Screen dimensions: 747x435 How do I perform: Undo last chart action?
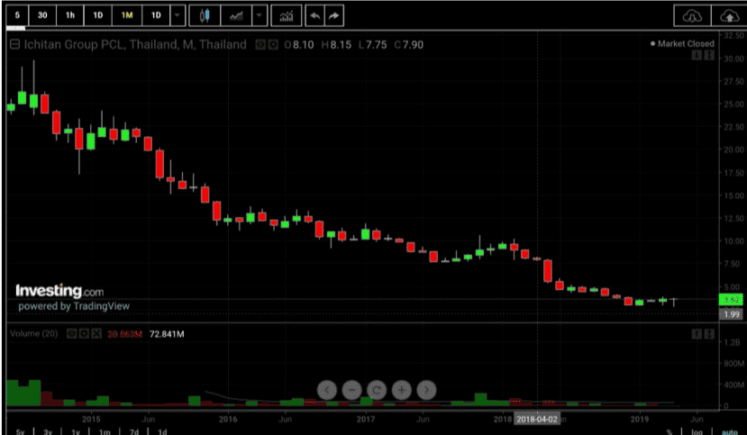coord(314,15)
